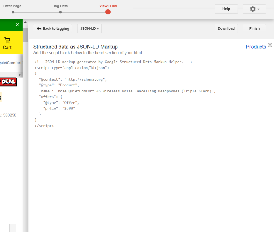The width and height of the screenshot is (274, 232).
Task: Click the SKU 530250 text in preview
Action: [x=8, y=115]
